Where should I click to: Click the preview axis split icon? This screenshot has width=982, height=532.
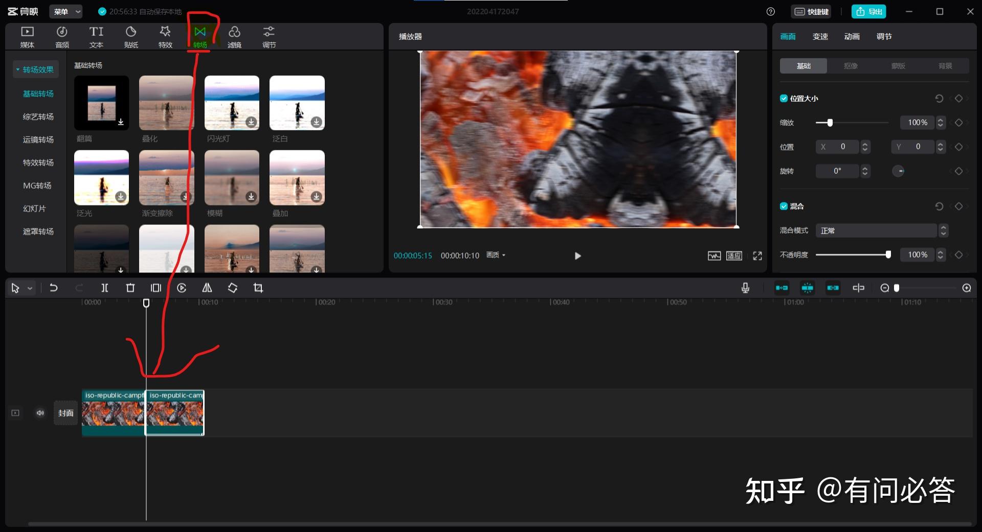click(858, 288)
